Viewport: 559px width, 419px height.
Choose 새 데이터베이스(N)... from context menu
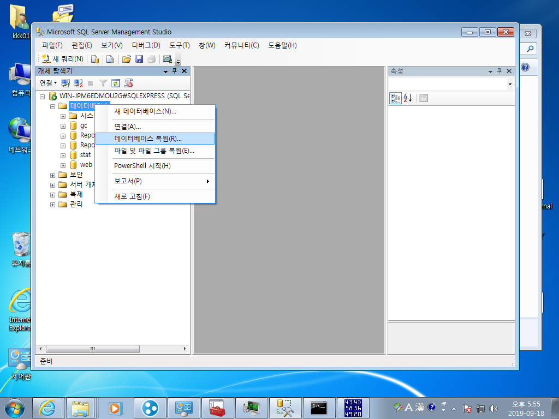[155, 111]
